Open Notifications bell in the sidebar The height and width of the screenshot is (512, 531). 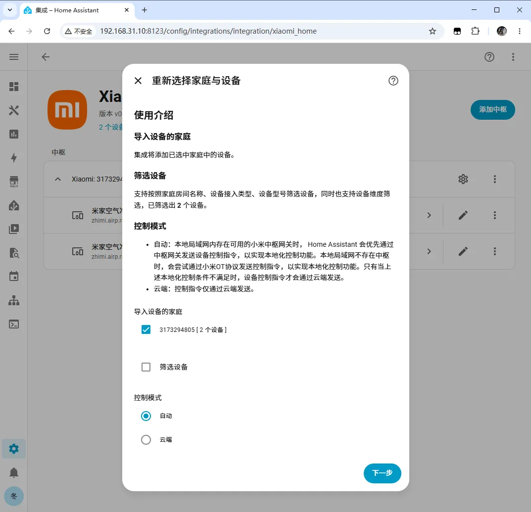pos(14,472)
